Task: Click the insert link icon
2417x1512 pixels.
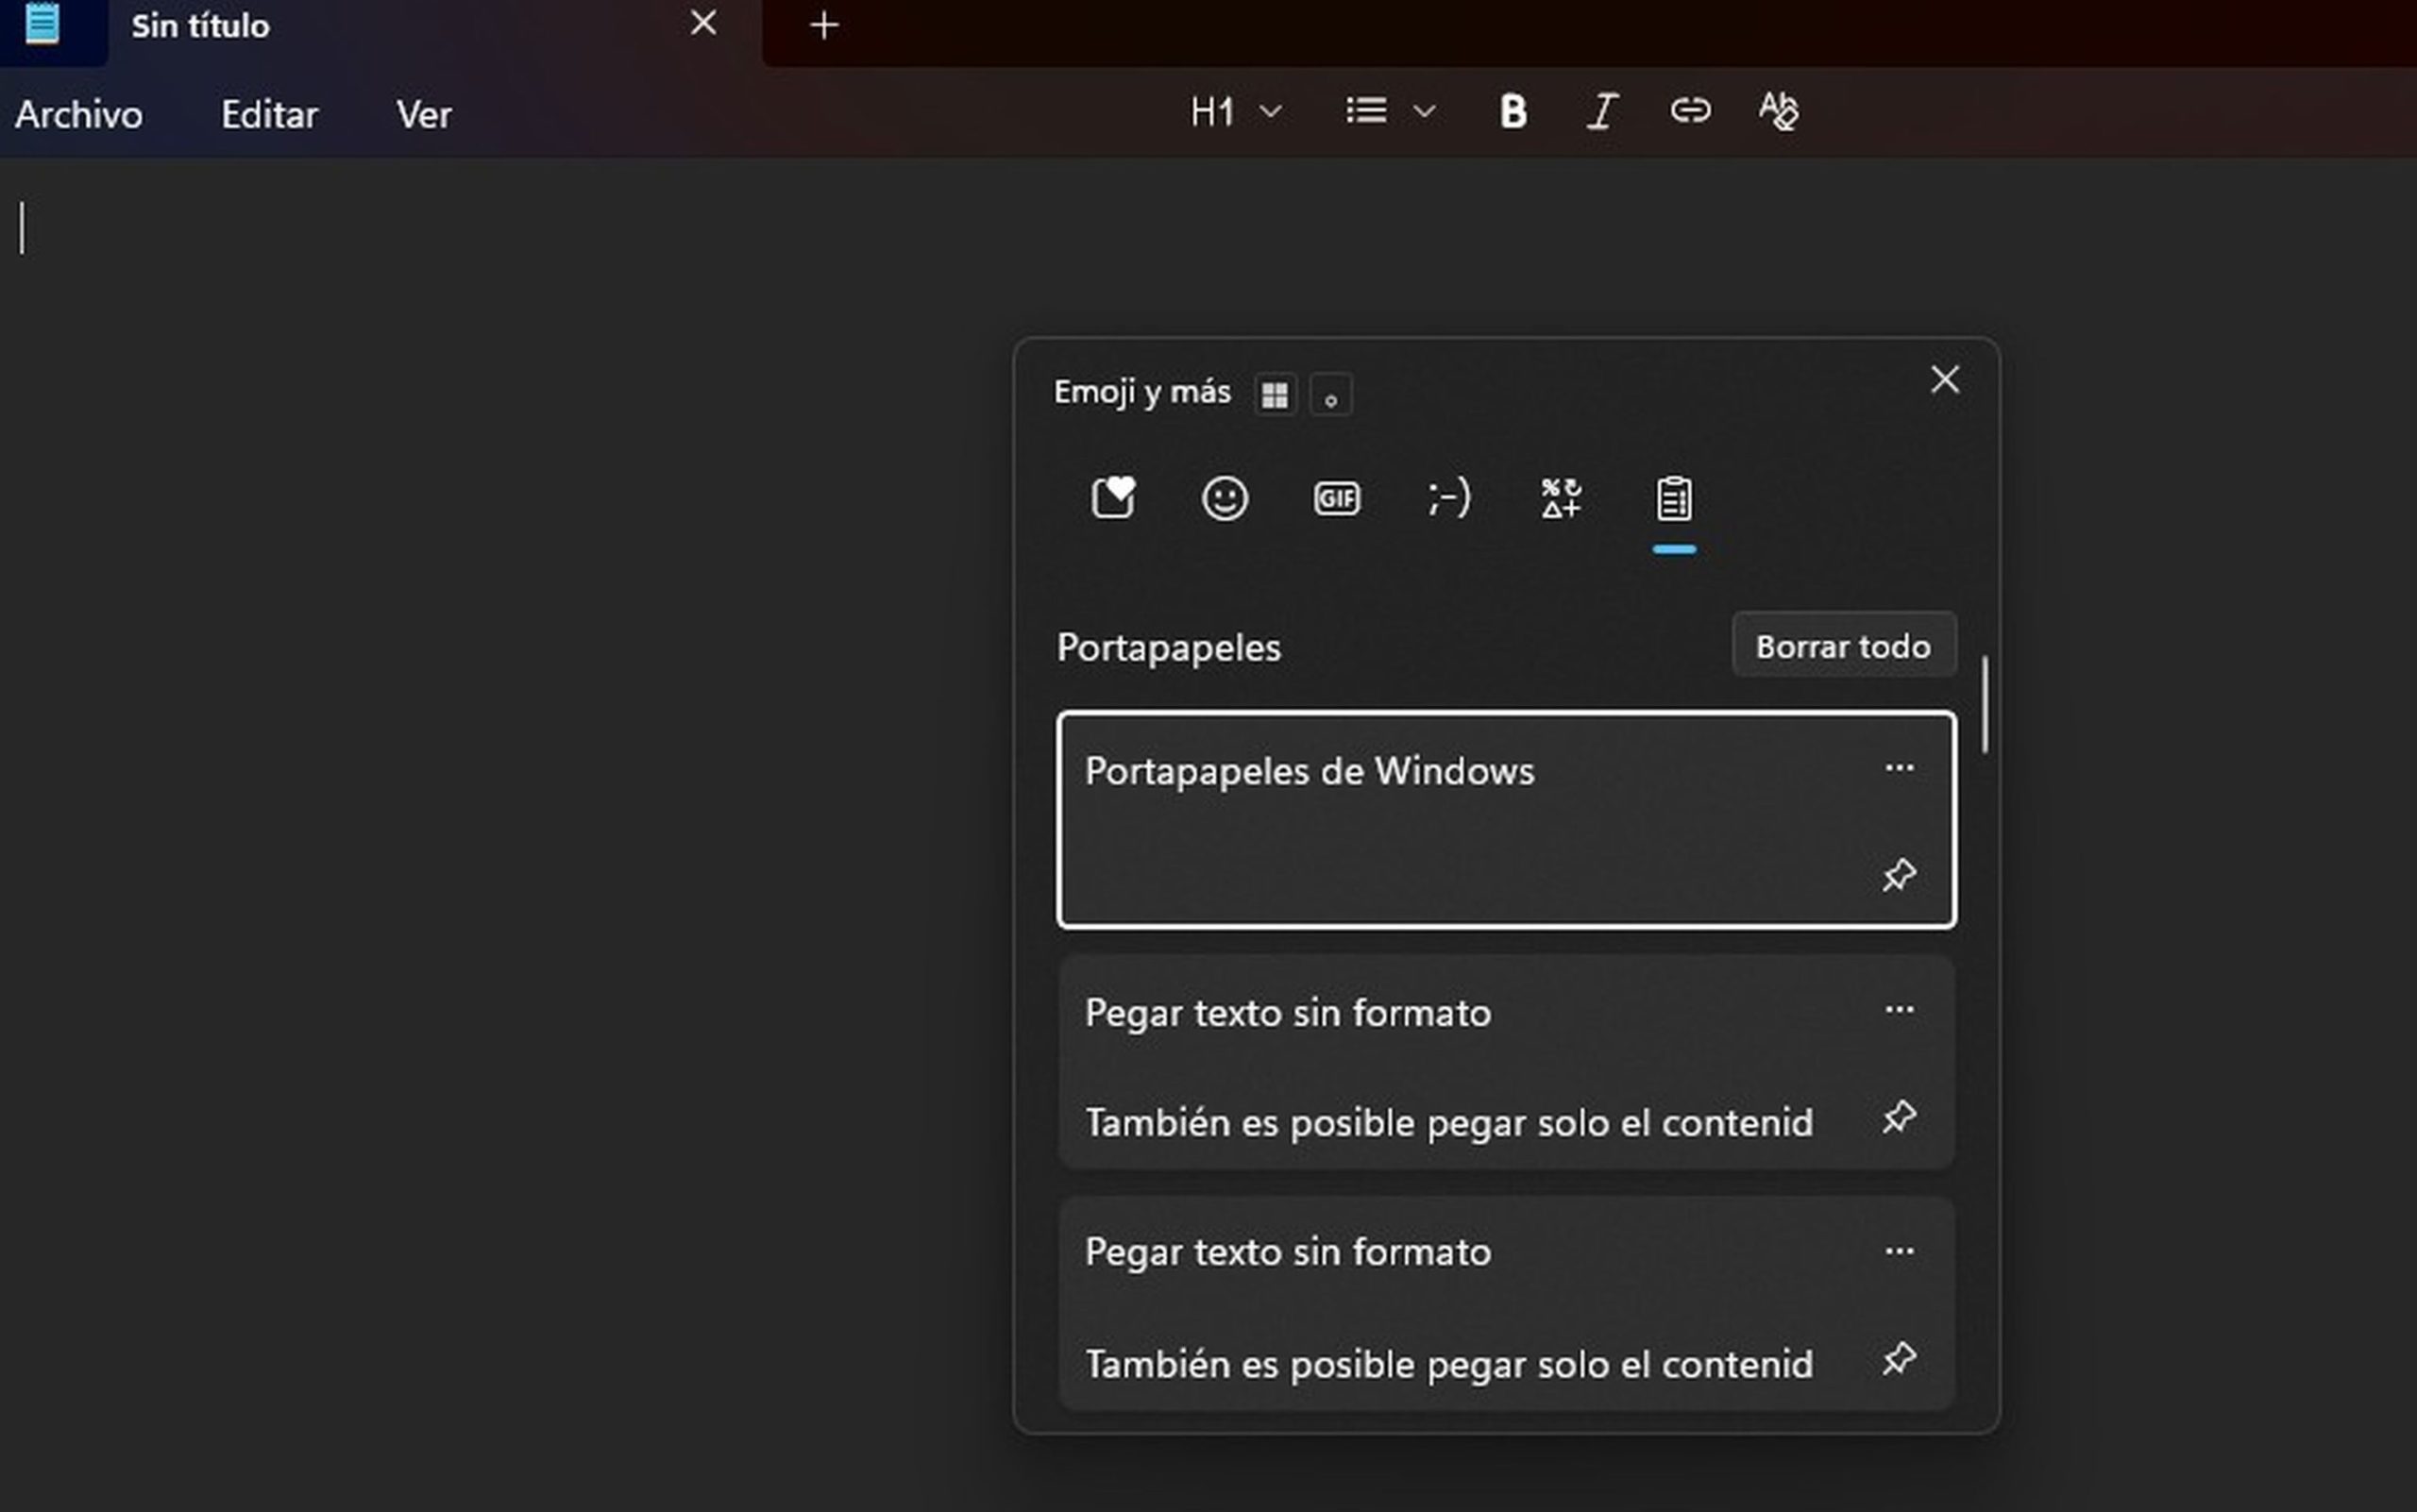Action: 1690,110
